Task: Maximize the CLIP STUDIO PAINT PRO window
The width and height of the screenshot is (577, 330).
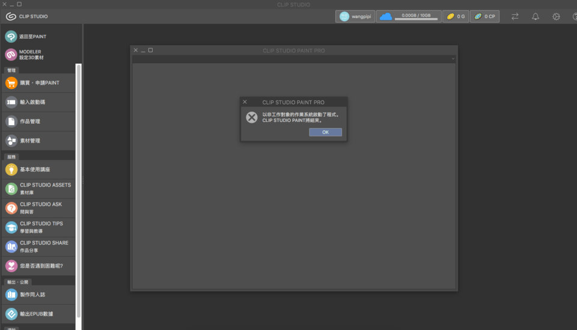Action: [150, 50]
